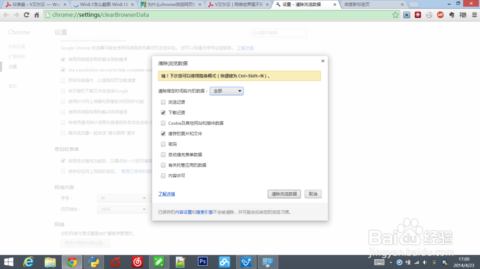Open 历史记录 in the settings sidebar

[17, 46]
